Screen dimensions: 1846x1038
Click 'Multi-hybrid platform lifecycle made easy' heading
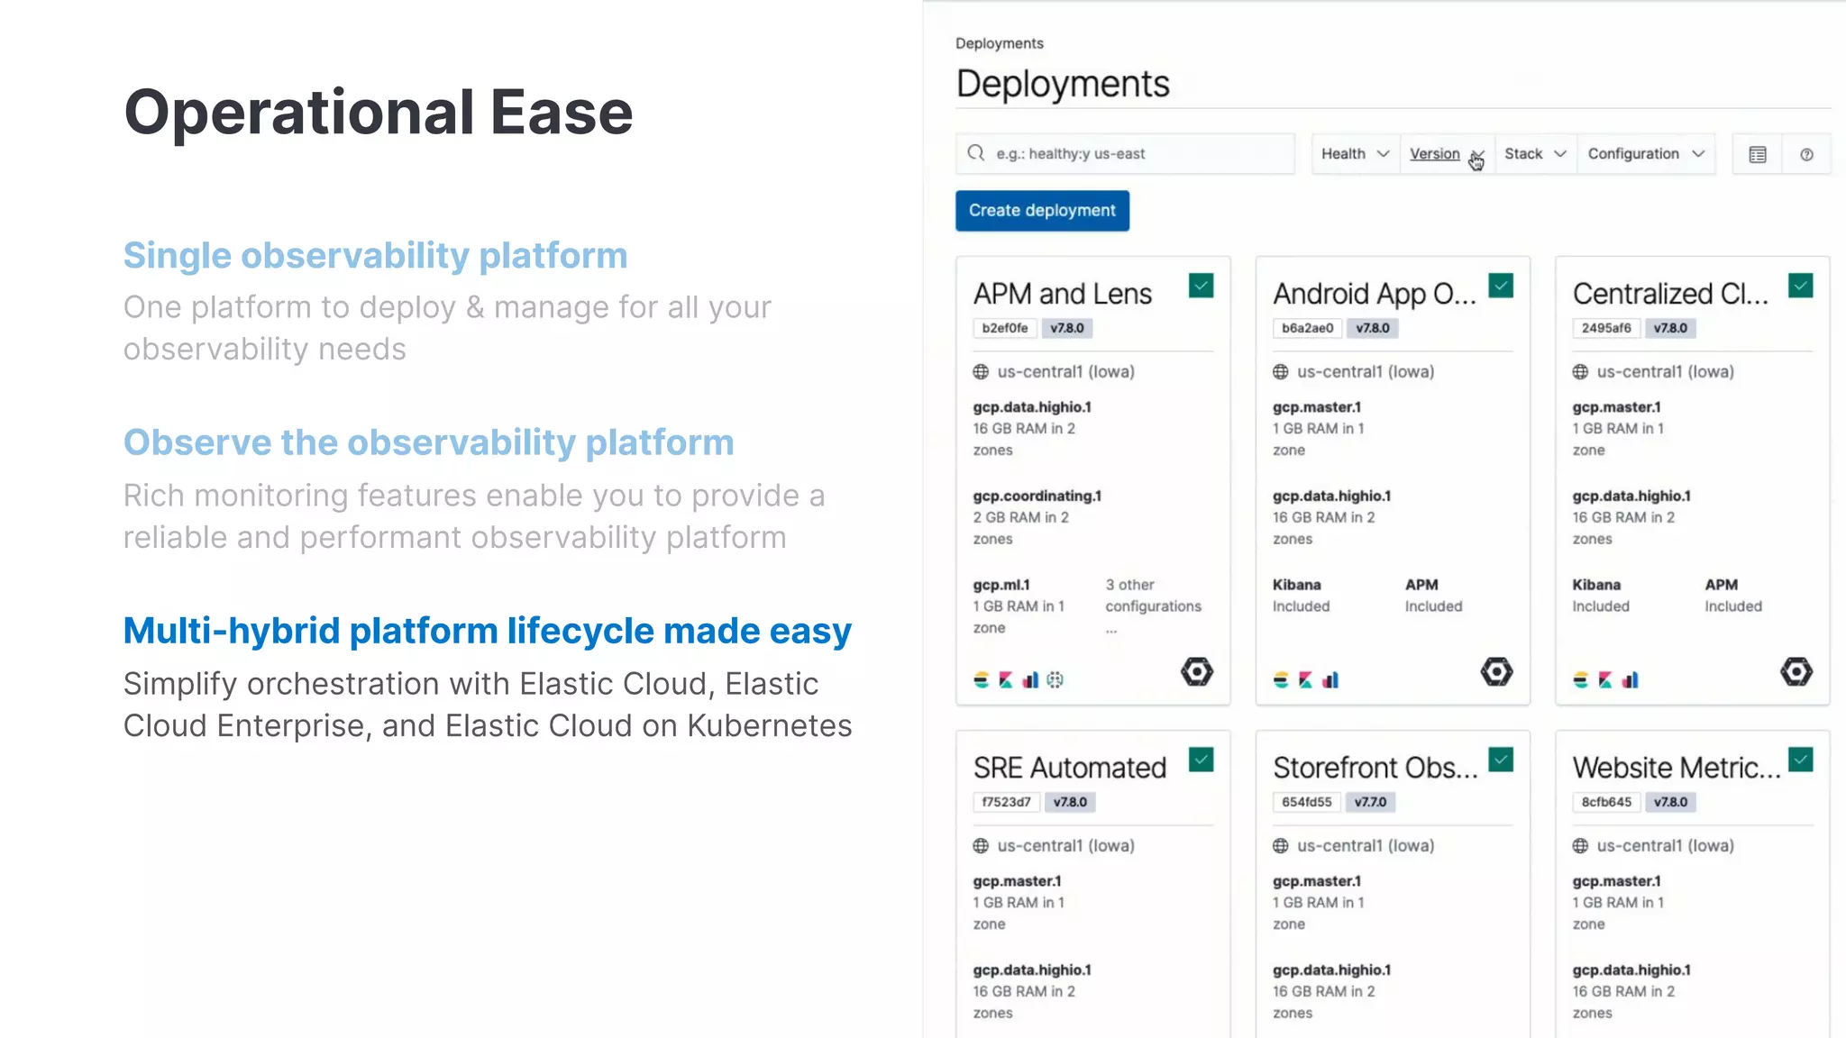point(487,631)
